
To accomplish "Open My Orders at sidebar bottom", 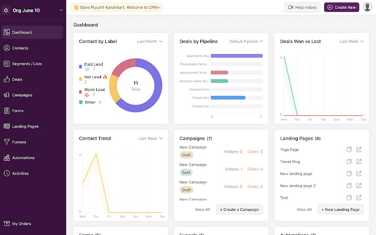I will coord(21,224).
